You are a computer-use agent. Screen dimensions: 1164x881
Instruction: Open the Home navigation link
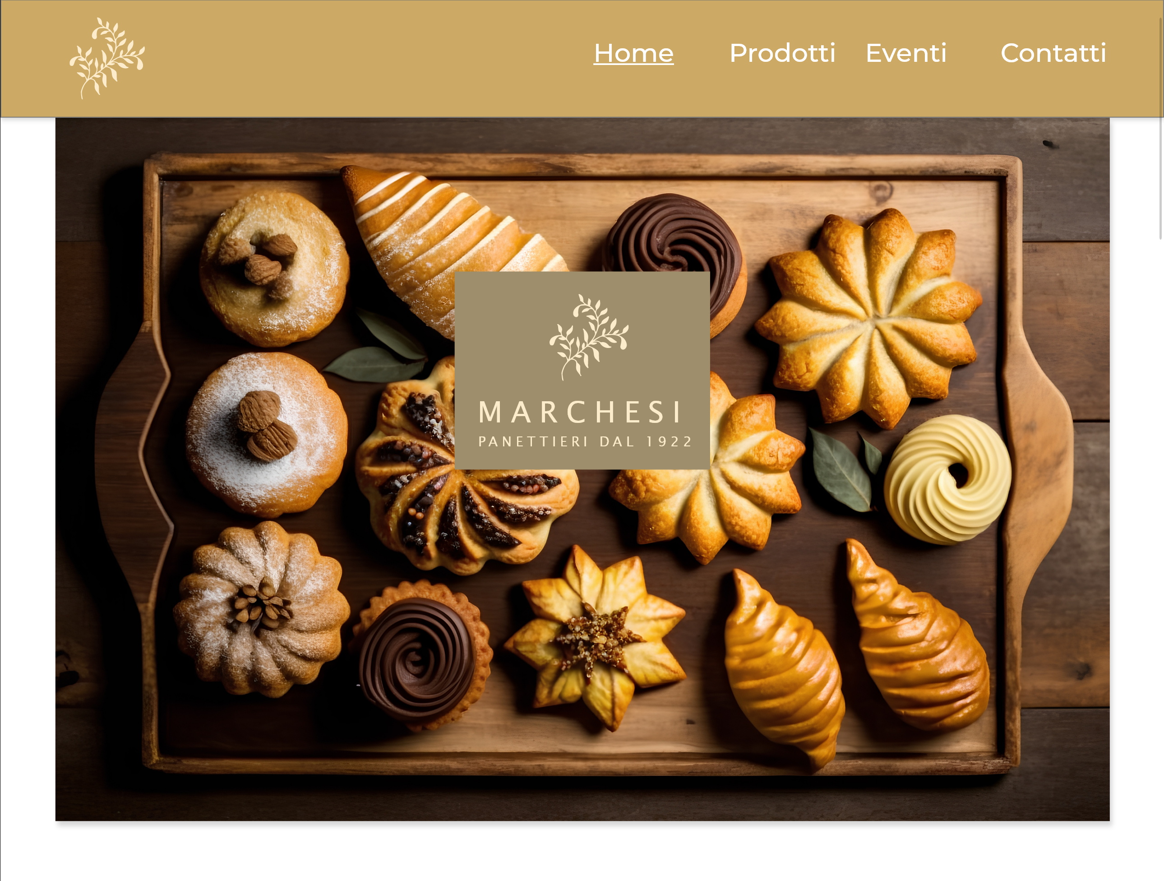633,53
